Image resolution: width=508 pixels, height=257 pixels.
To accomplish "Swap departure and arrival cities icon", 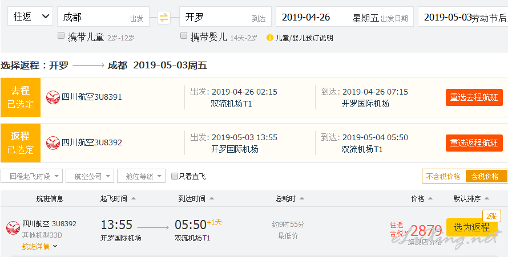I will pyautogui.click(x=164, y=18).
